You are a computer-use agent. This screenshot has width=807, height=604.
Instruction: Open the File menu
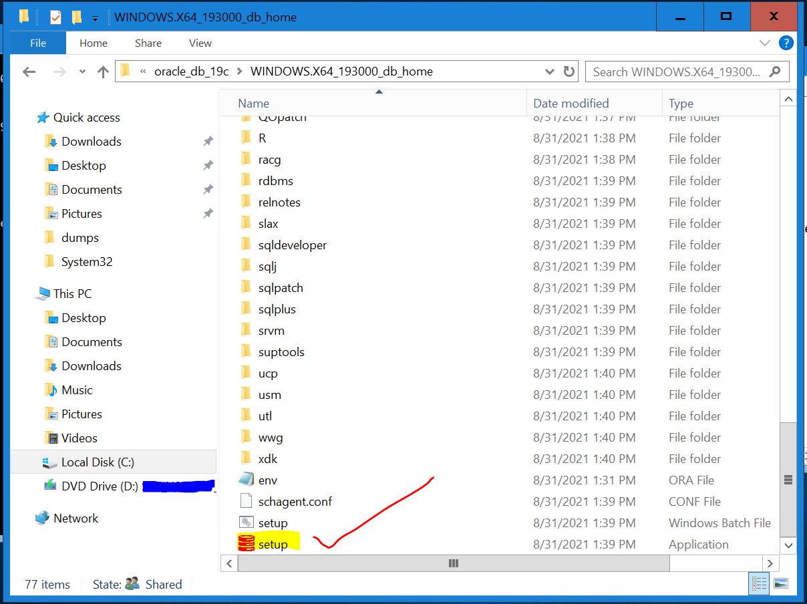point(38,43)
